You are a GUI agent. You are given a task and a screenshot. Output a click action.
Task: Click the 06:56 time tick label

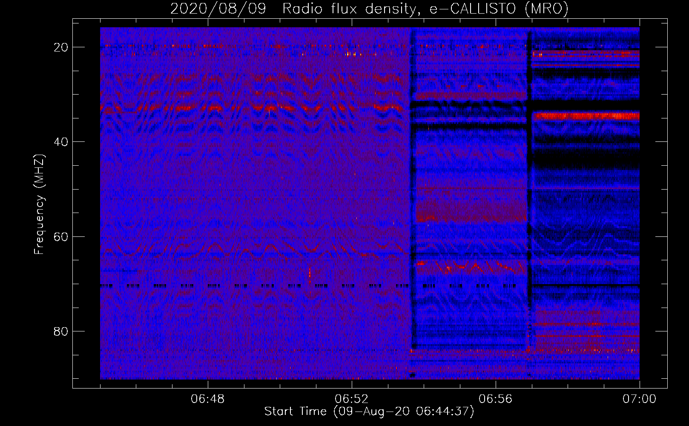495,399
